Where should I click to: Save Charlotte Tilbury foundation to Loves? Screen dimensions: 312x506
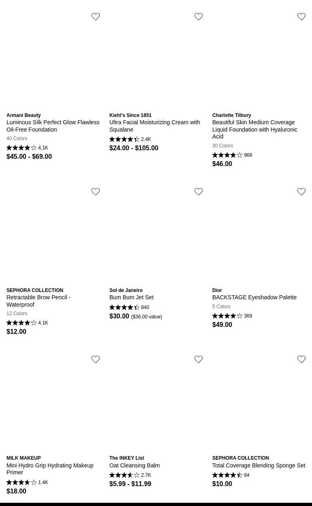click(301, 17)
